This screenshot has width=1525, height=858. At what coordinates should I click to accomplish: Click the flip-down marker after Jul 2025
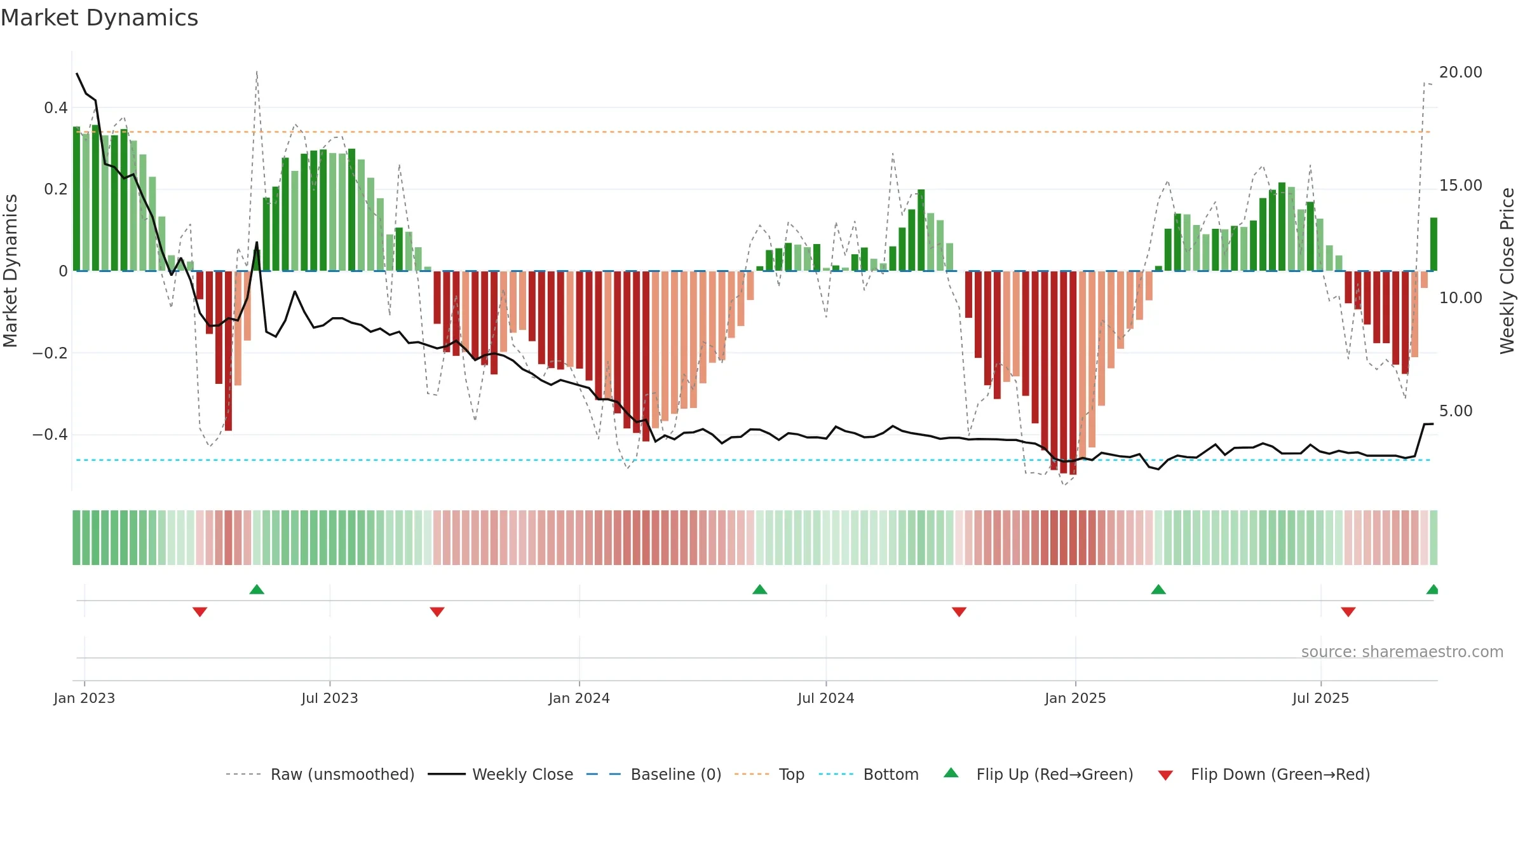pyautogui.click(x=1348, y=612)
